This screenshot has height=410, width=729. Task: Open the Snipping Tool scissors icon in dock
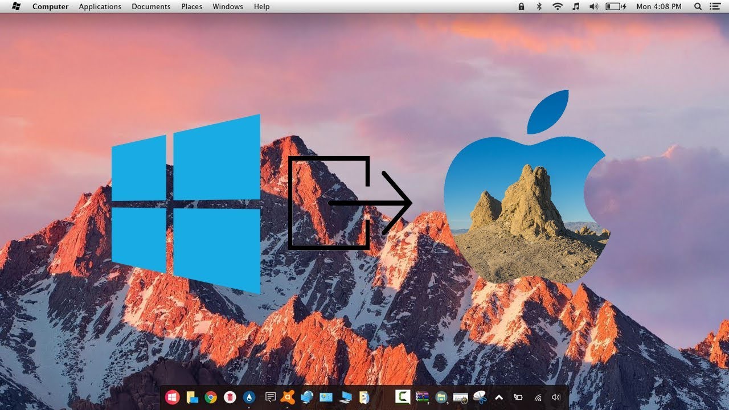tap(480, 397)
